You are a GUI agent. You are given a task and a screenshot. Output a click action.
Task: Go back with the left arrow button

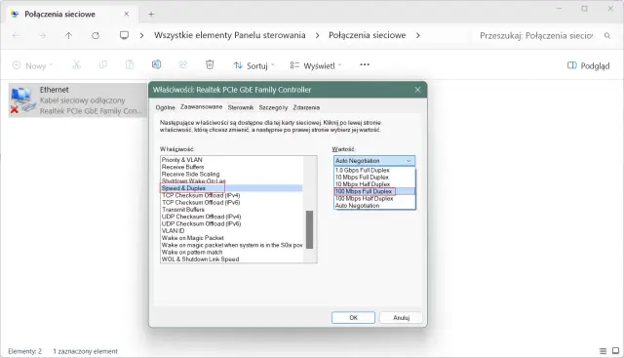click(x=16, y=35)
